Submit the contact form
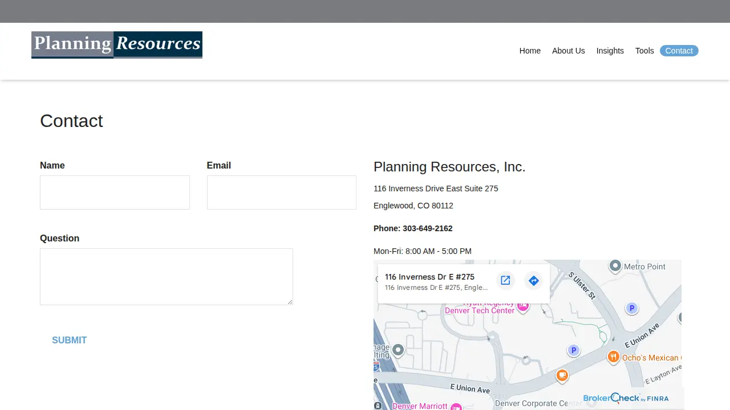730x410 pixels. point(70,340)
